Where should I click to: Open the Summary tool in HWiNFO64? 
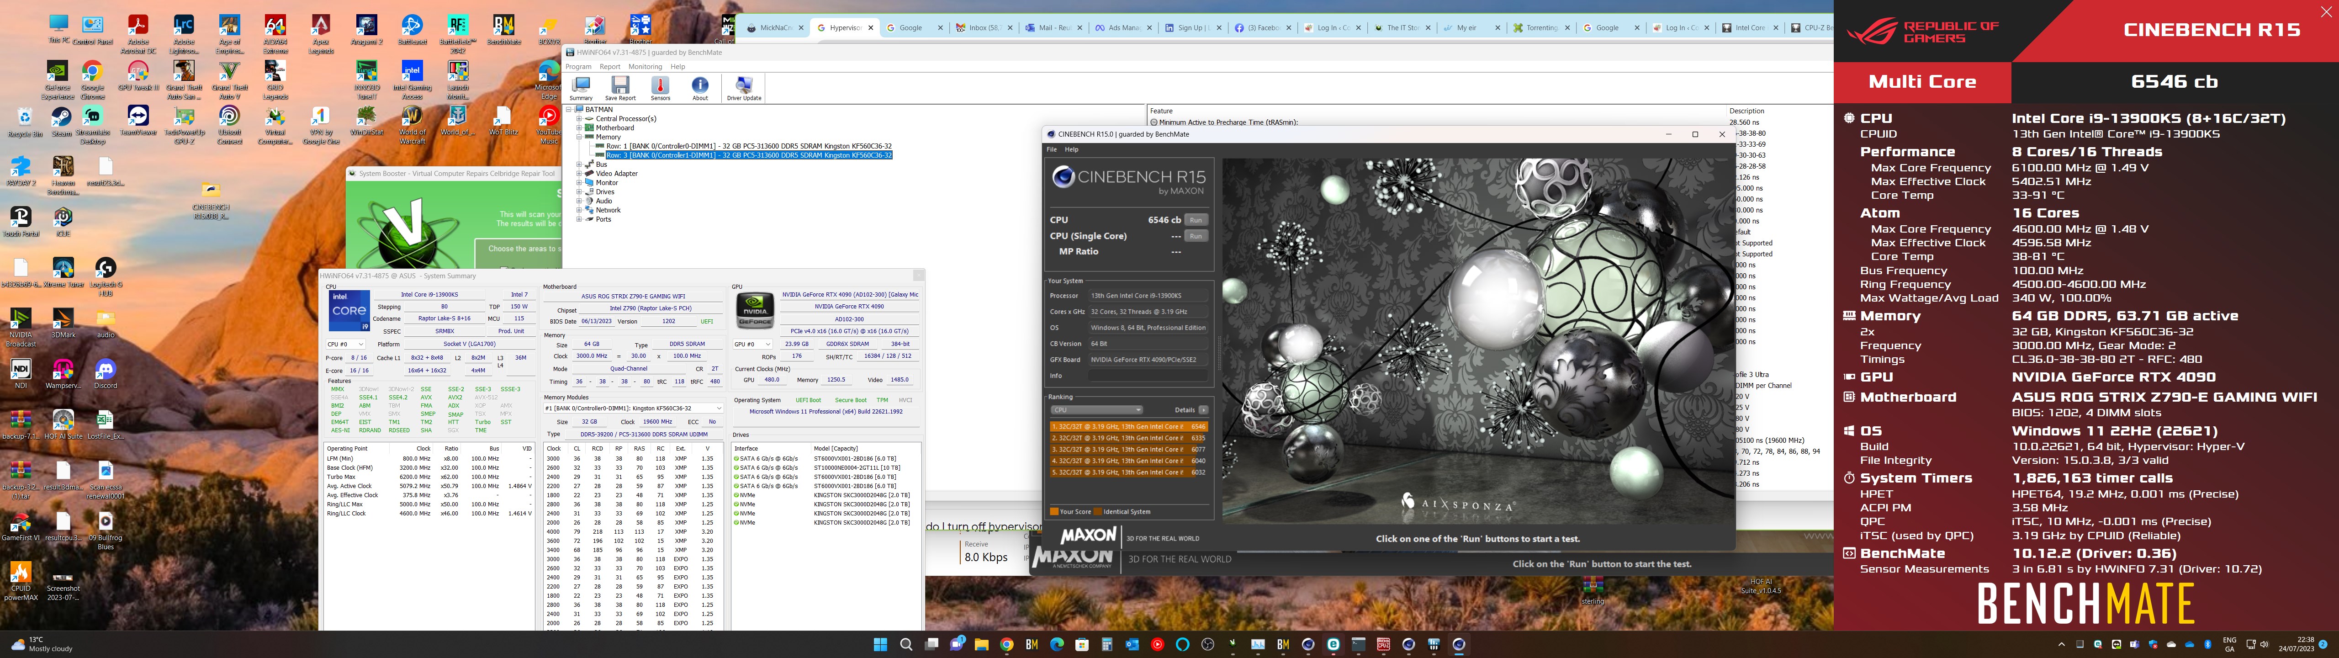point(581,88)
